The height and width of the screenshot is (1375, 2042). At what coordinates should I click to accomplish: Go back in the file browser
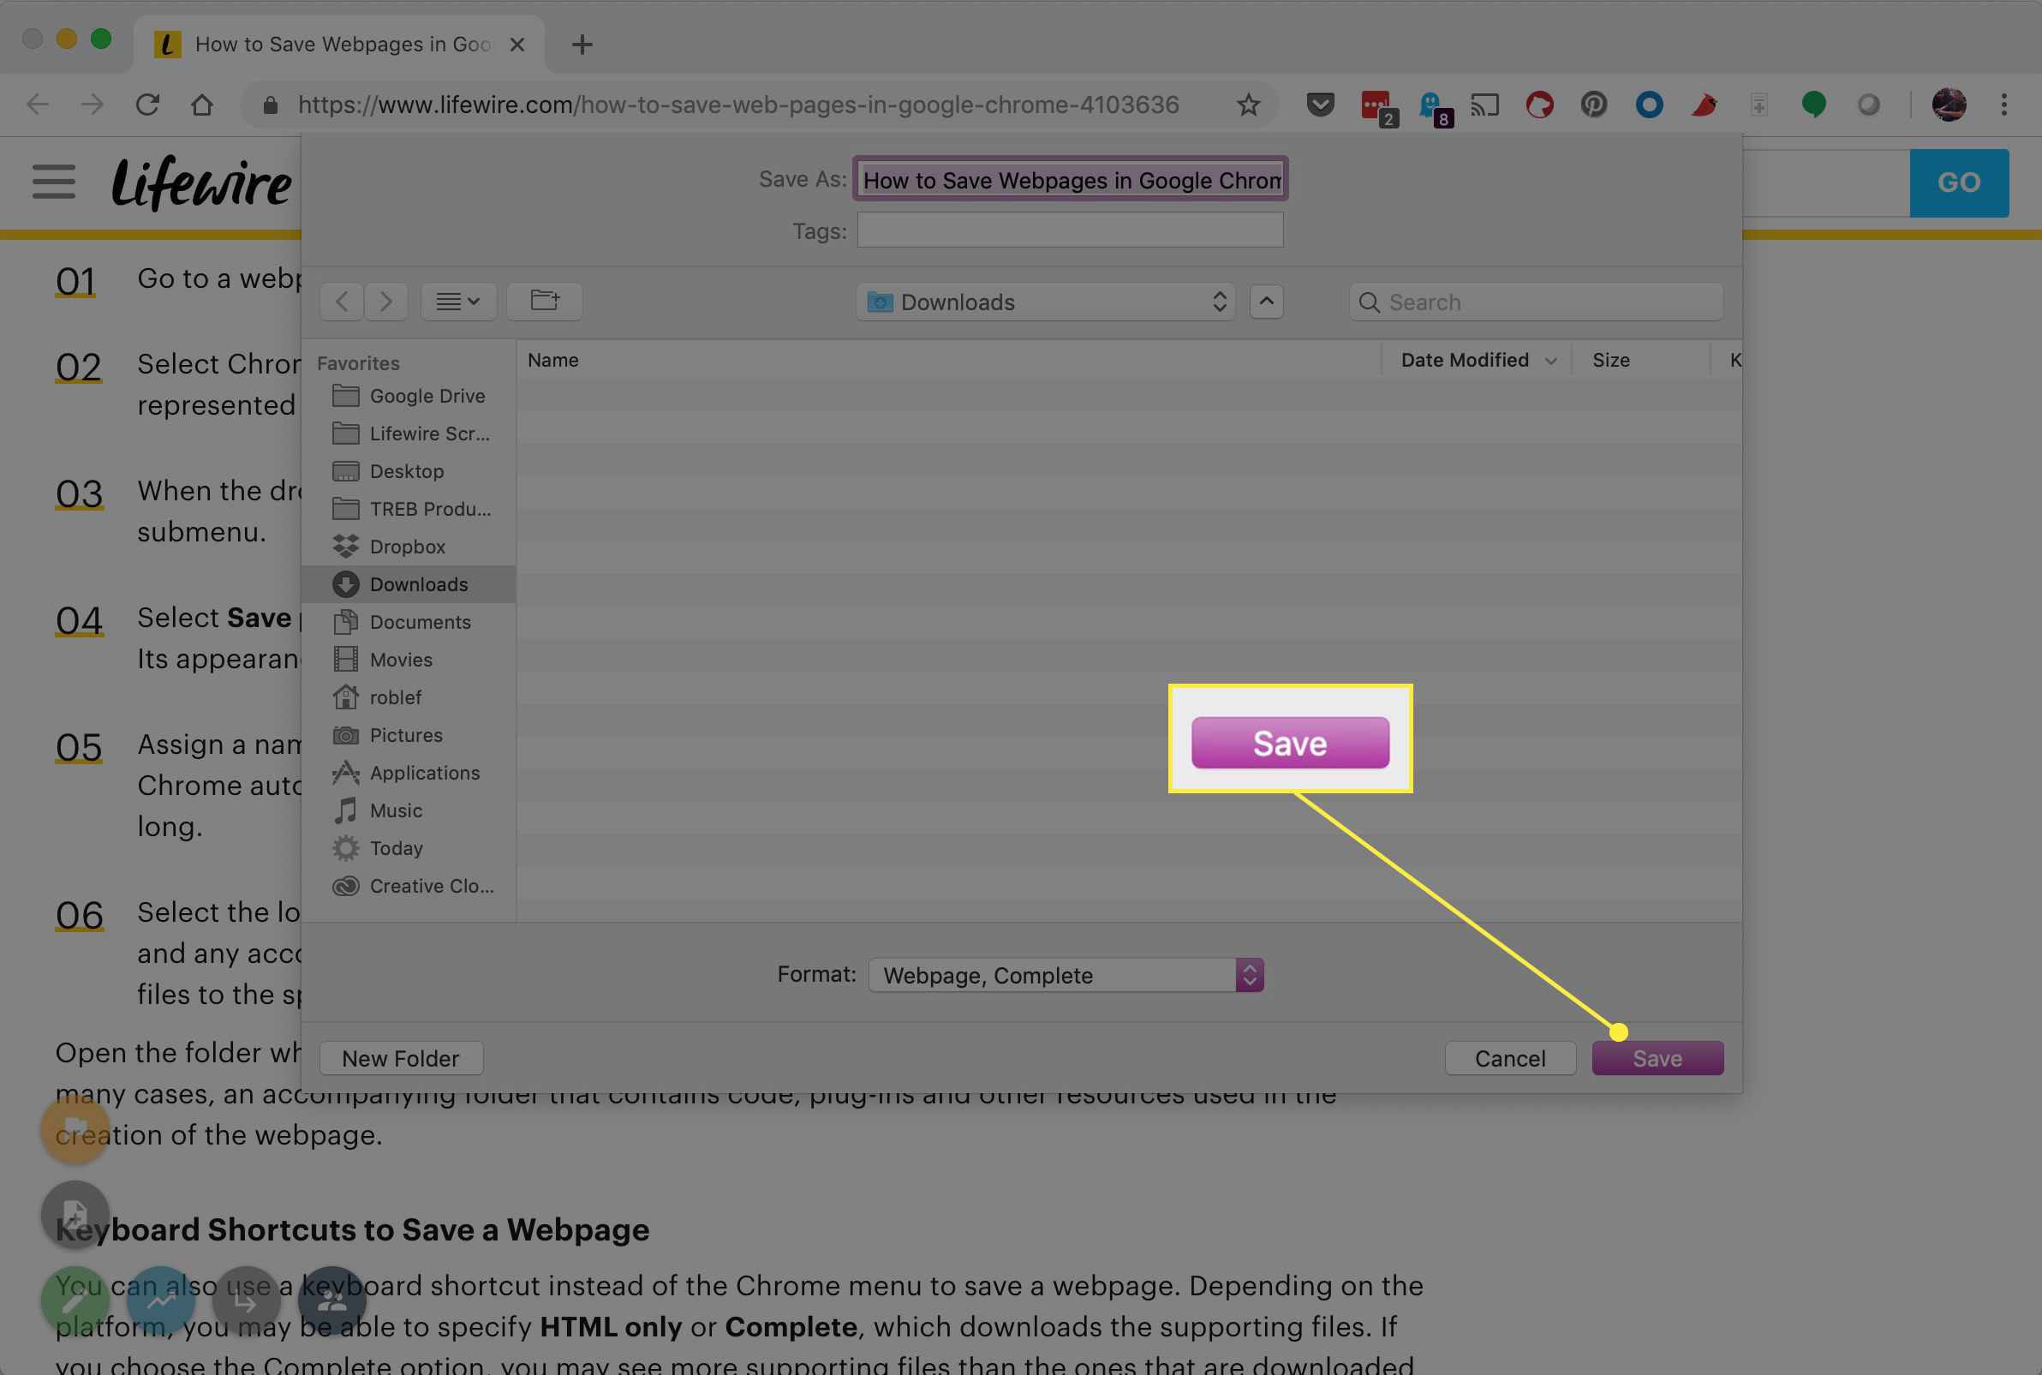(342, 301)
